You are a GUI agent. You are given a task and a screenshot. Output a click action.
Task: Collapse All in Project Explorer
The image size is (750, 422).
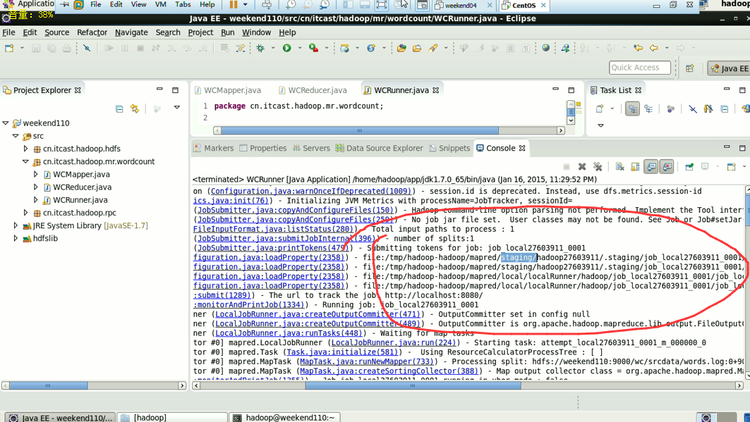point(119,108)
